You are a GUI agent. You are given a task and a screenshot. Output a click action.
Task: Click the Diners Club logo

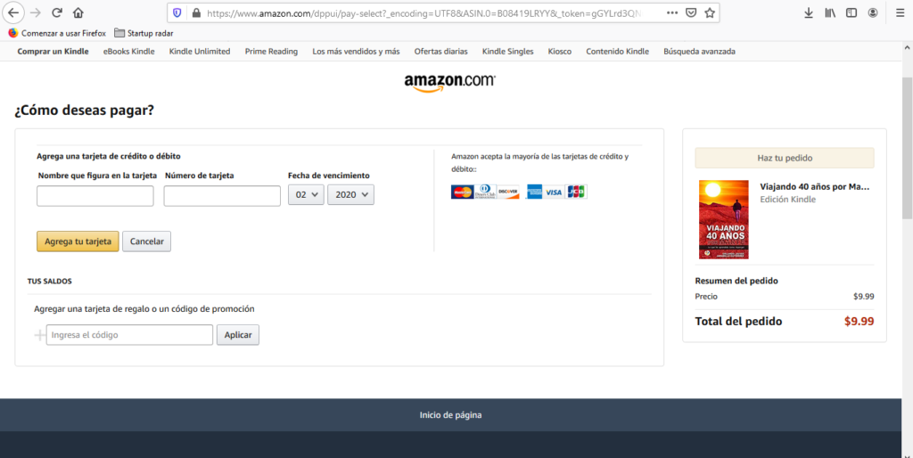[x=485, y=192]
